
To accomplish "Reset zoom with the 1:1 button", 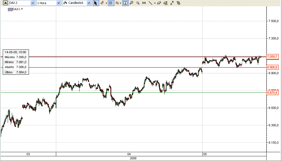I will pyautogui.click(x=144, y=3).
